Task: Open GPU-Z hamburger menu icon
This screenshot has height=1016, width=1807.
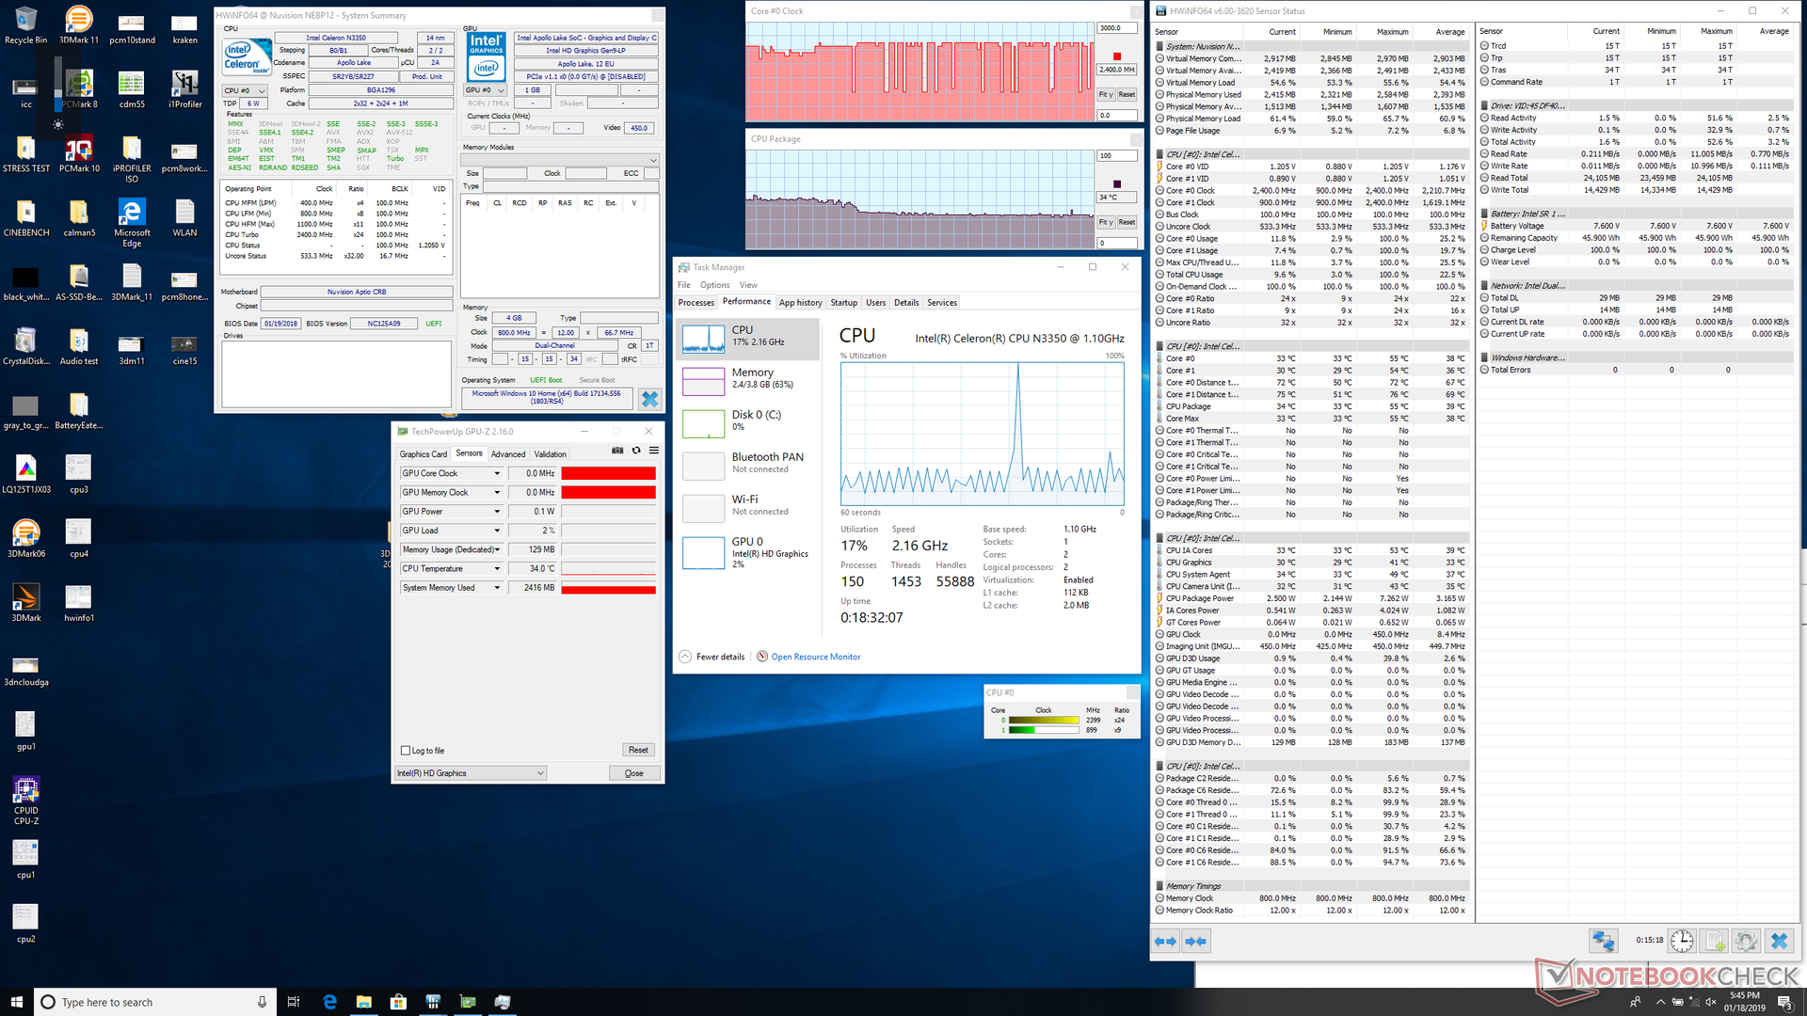Action: point(654,451)
